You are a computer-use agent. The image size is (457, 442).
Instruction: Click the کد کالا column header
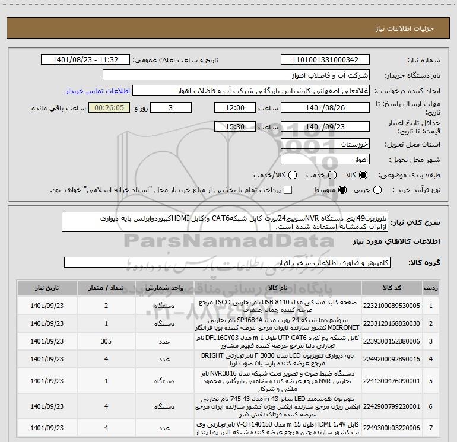(392, 288)
